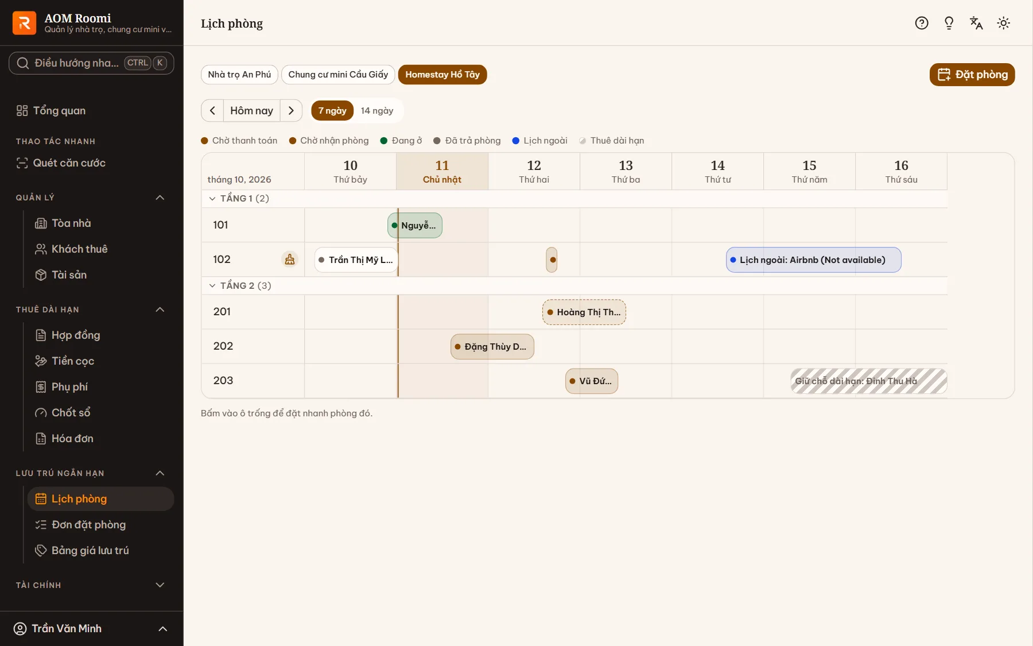Open Tòa nhà in sidebar
The image size is (1033, 646).
(101, 223)
